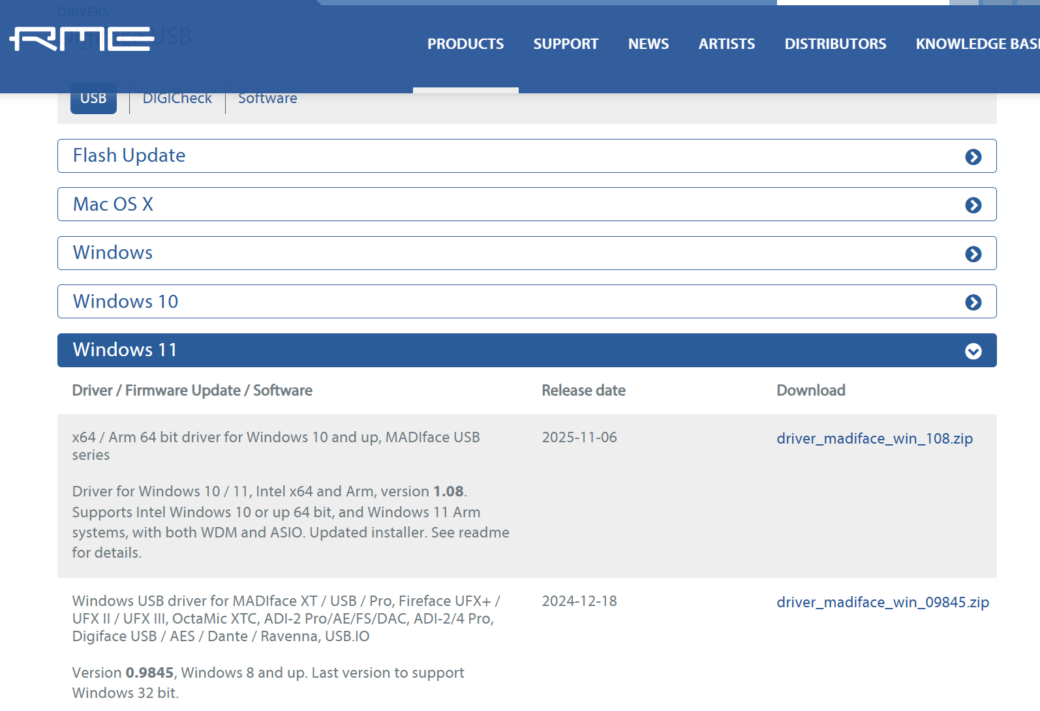Click the Flash Update arrow icon
1040x711 pixels.
pos(973,157)
